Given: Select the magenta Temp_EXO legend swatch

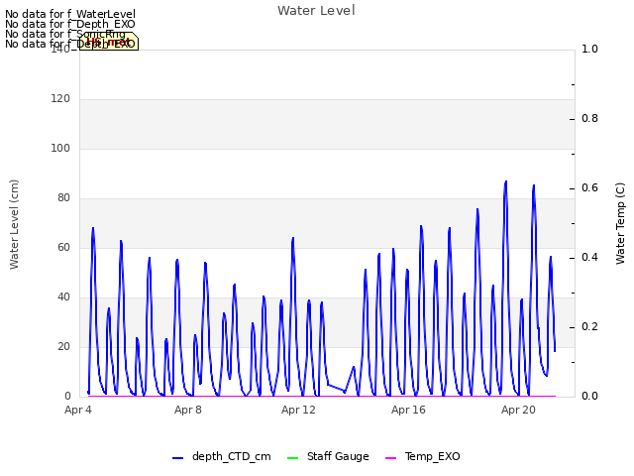Looking at the screenshot, I should (390, 458).
